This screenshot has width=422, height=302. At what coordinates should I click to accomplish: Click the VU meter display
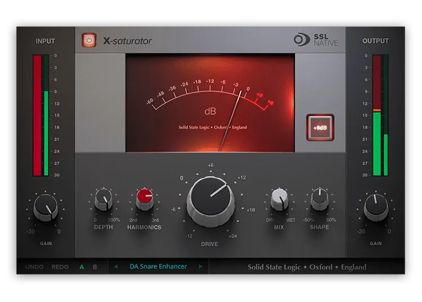[x=210, y=103]
